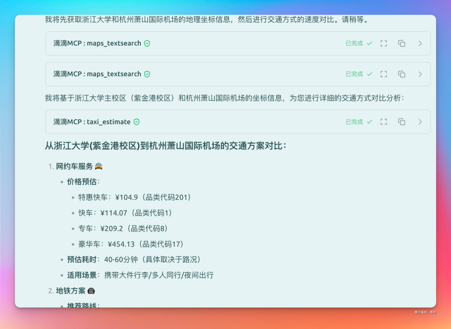
Task: Click the verified shield beside taxi_estimate
Action: pos(137,122)
